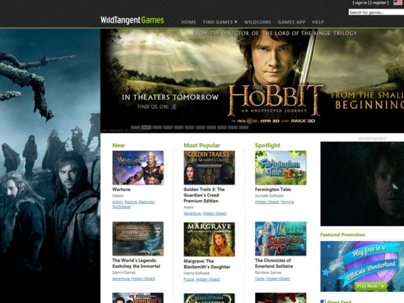Click Hidden Object genre under Farmington Tales
Image resolution: width=404 pixels, height=303 pixels.
267,202
